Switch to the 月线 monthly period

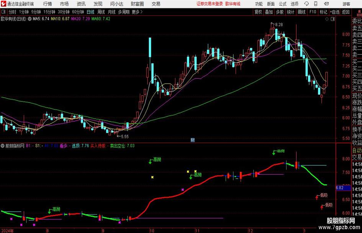pyautogui.click(x=111, y=12)
